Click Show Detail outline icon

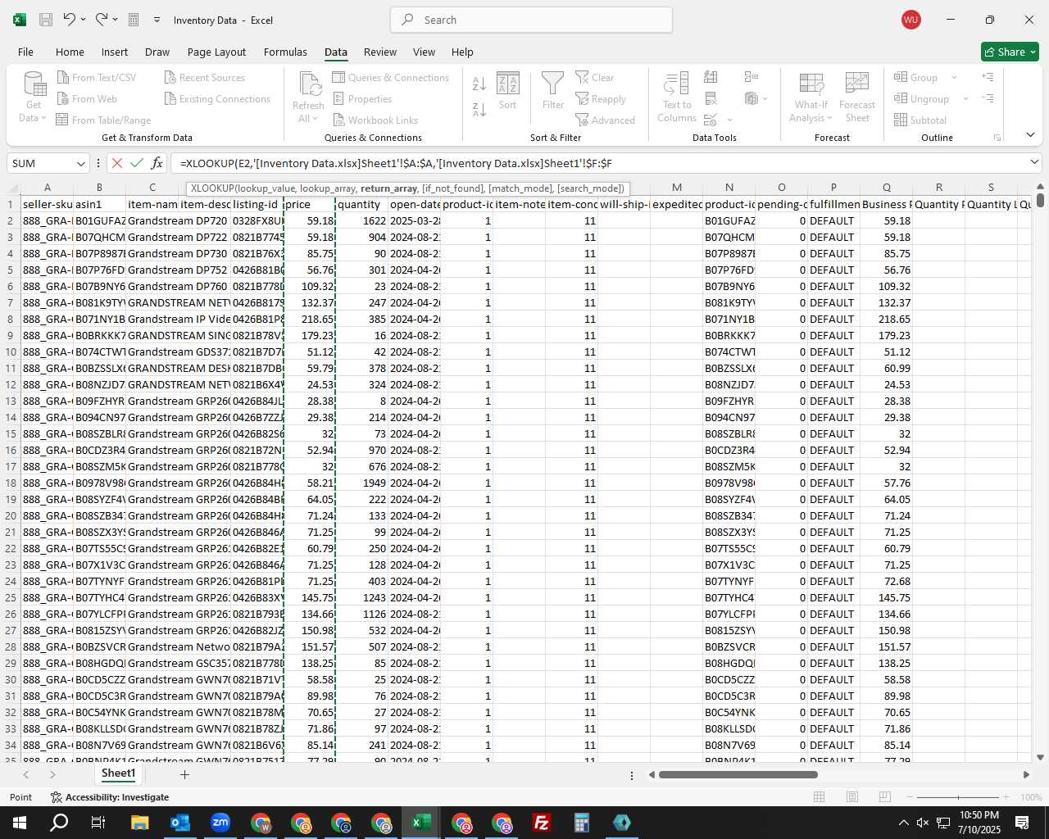tap(988, 77)
